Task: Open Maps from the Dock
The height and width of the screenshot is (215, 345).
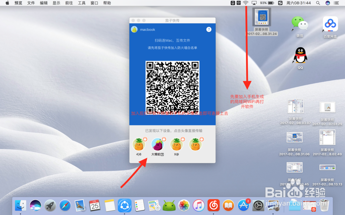Action: [154, 206]
